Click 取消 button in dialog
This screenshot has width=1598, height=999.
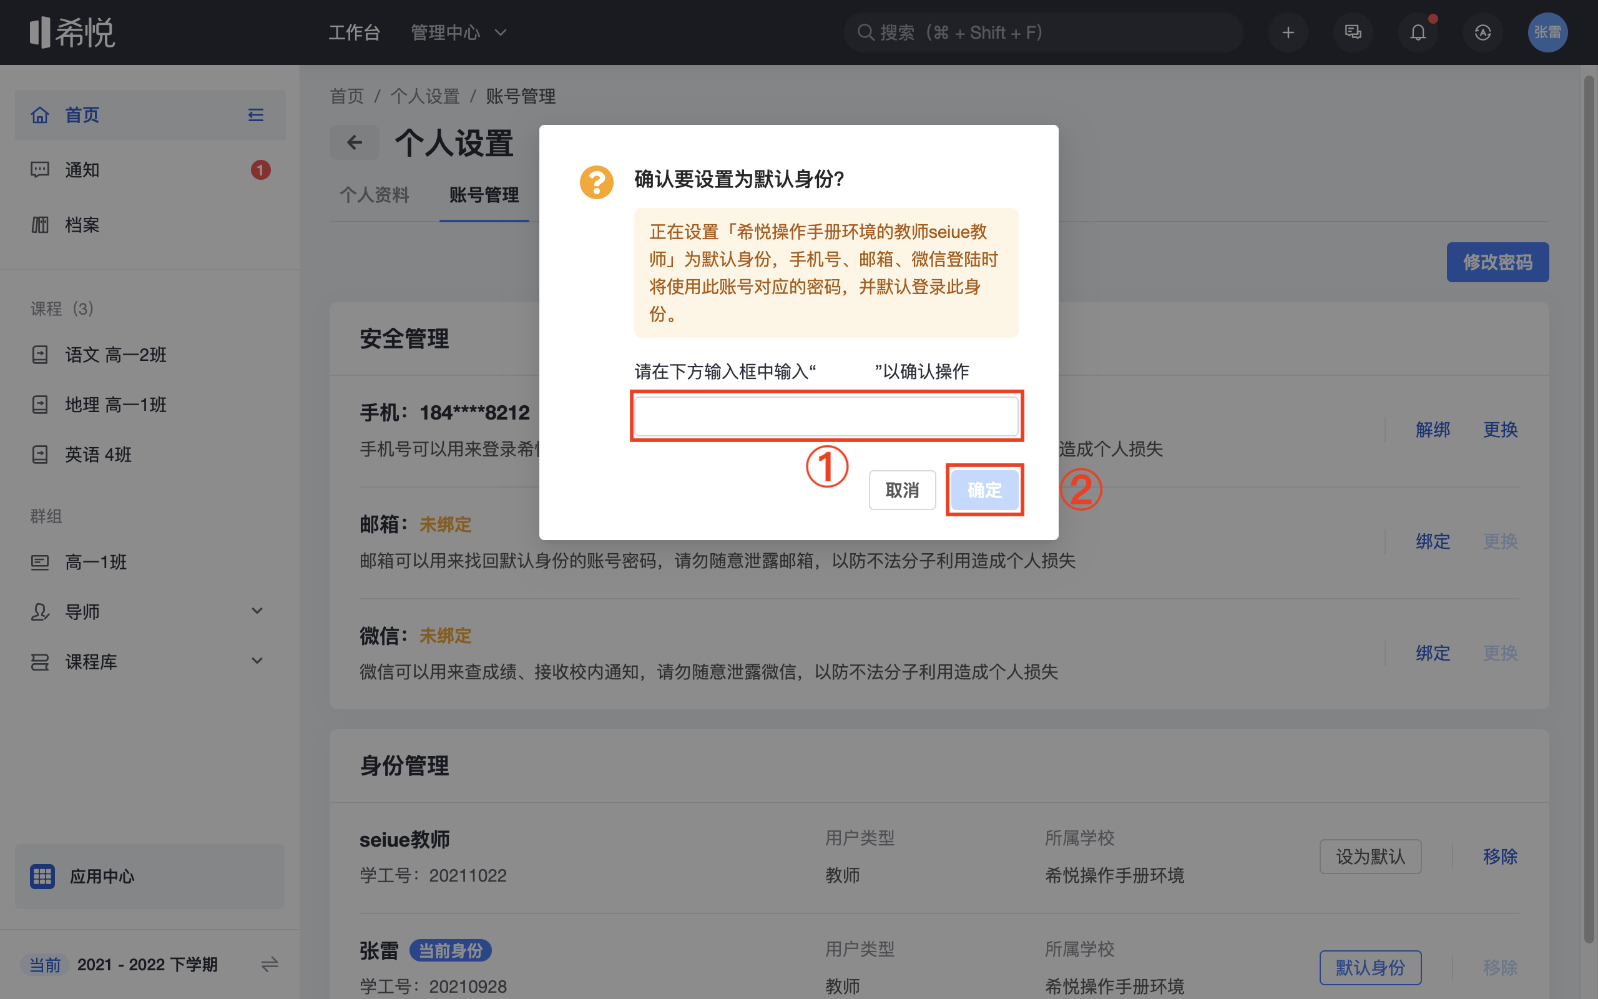902,490
